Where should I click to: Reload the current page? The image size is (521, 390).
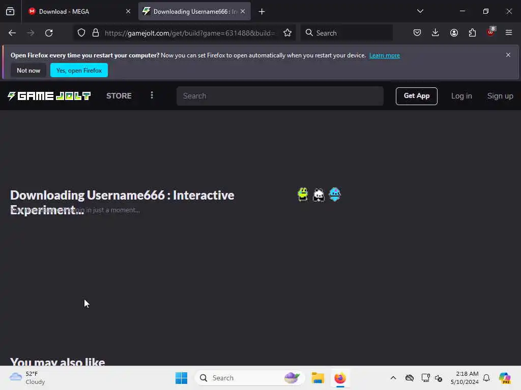coord(49,33)
